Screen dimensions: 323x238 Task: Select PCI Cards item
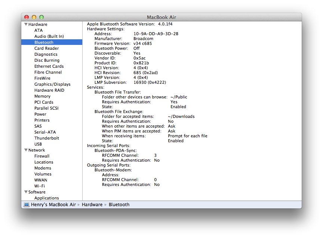(44, 102)
